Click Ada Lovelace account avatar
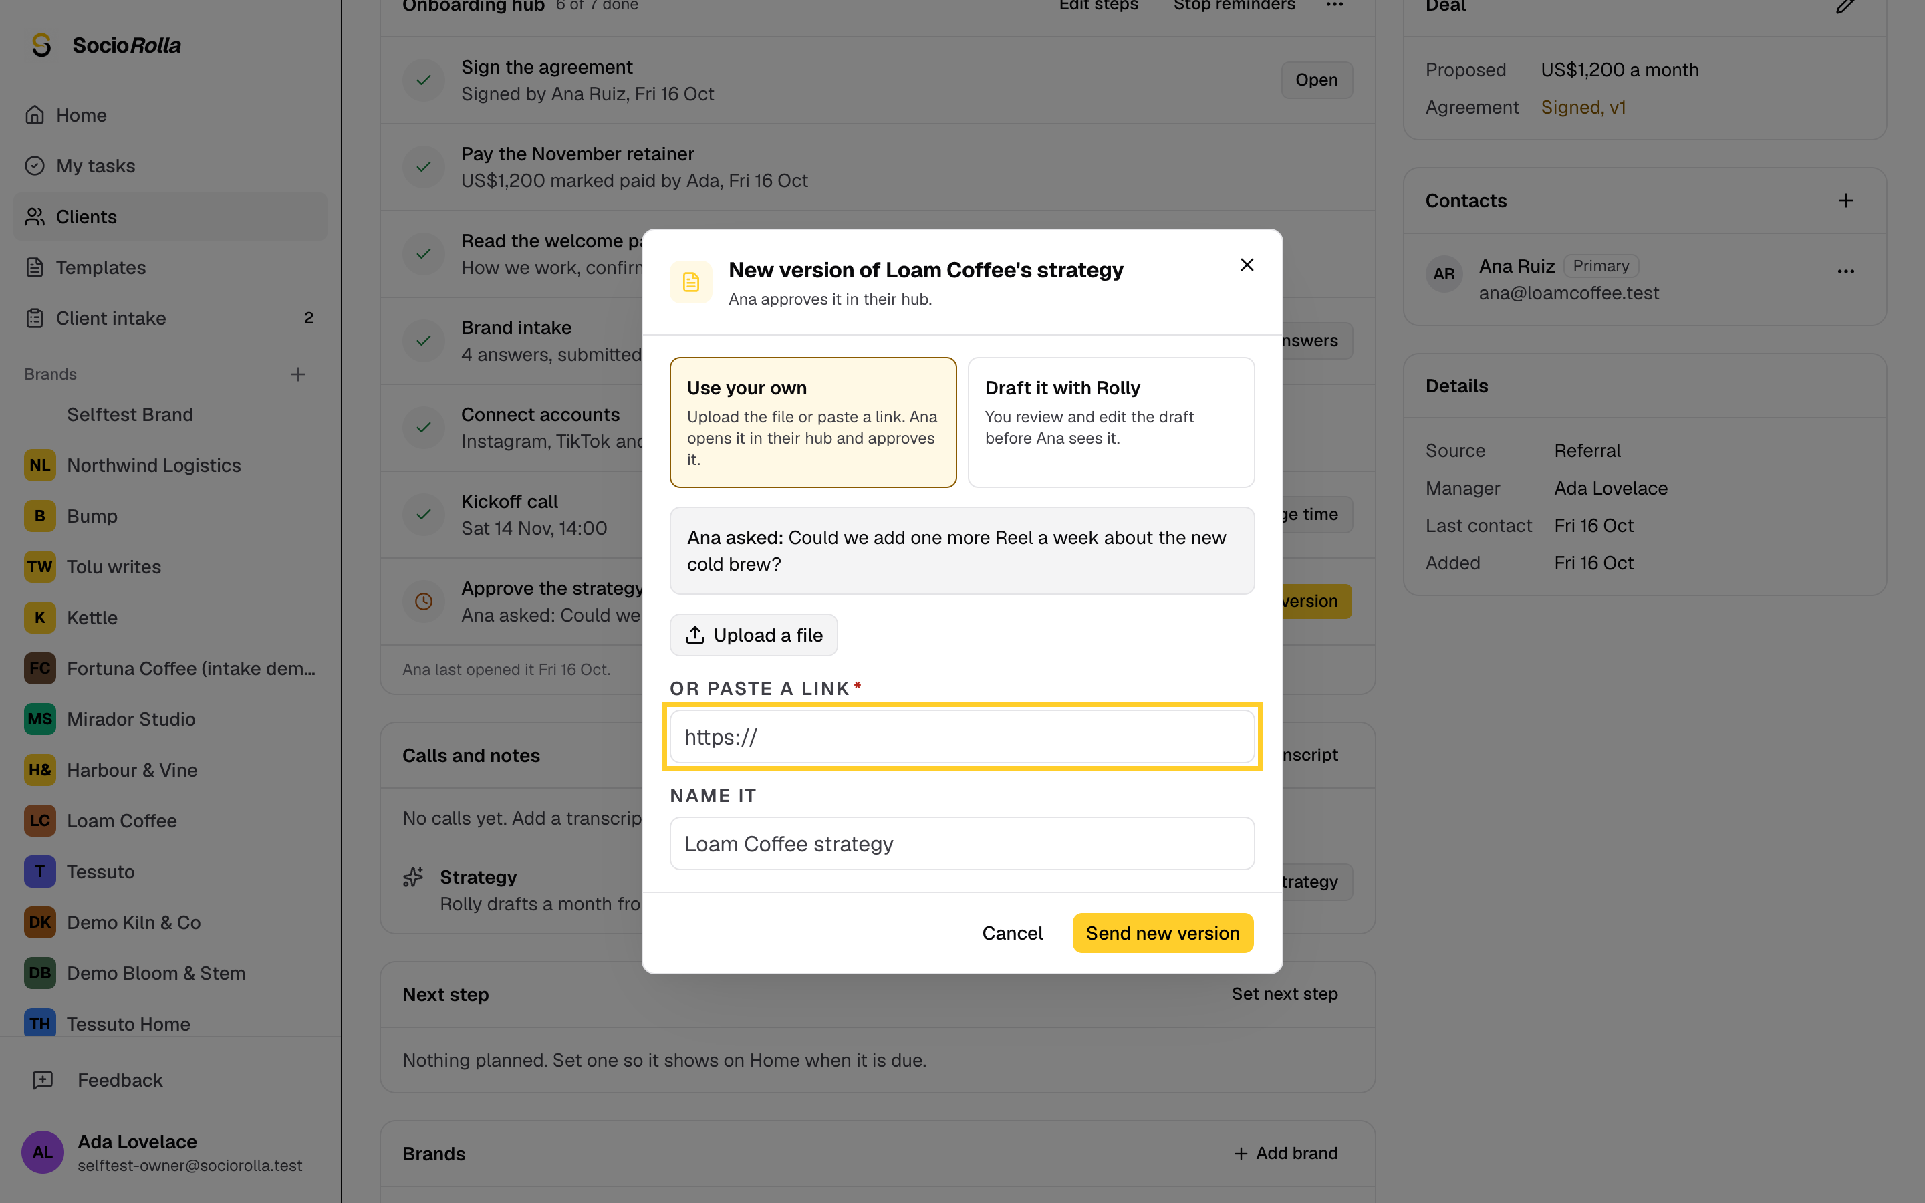1925x1203 pixels. pos(42,1152)
